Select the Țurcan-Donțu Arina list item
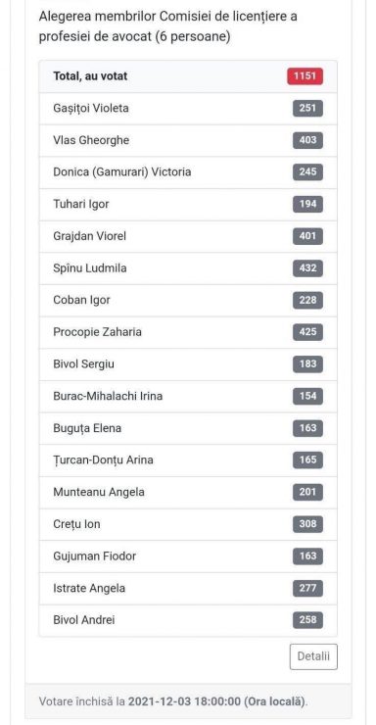The height and width of the screenshot is (725, 376). 188,460
